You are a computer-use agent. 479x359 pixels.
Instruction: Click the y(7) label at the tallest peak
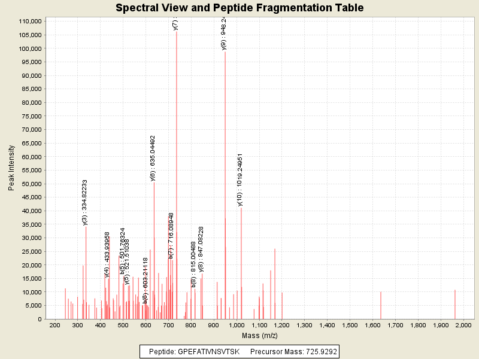(175, 24)
